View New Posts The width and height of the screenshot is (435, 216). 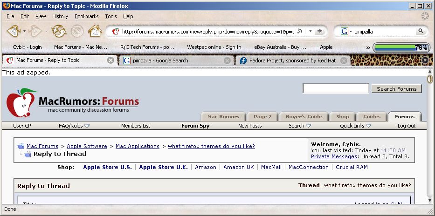tap(250, 126)
